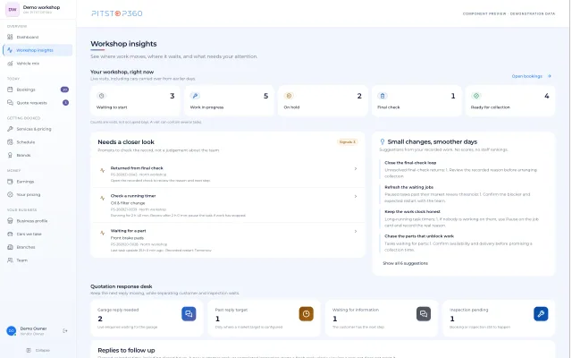The height and width of the screenshot is (358, 572).
Task: Click the sign-out icon beside Demo Owner
Action: coord(65,331)
